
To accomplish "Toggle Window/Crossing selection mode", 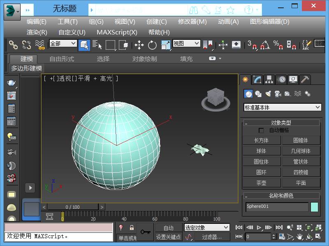I will 123,45.
